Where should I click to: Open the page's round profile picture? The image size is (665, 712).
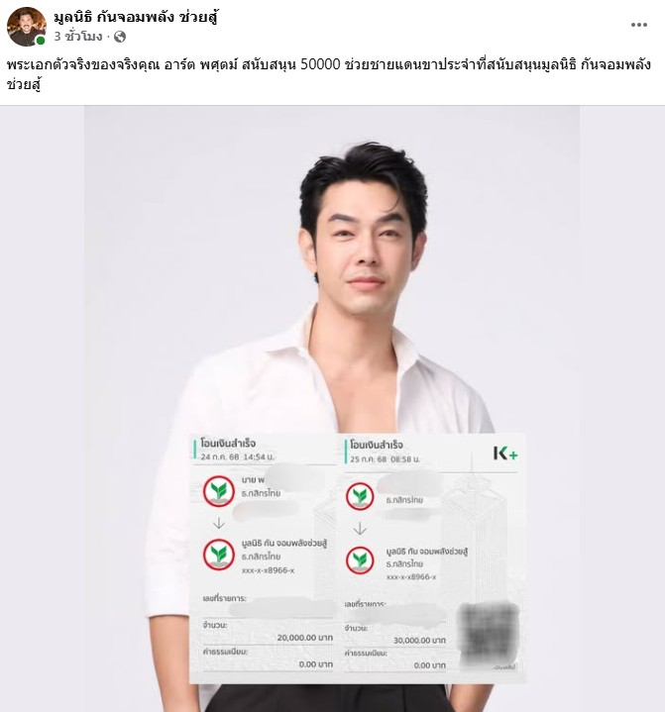pyautogui.click(x=27, y=27)
